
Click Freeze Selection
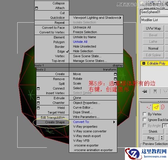point(85,32)
